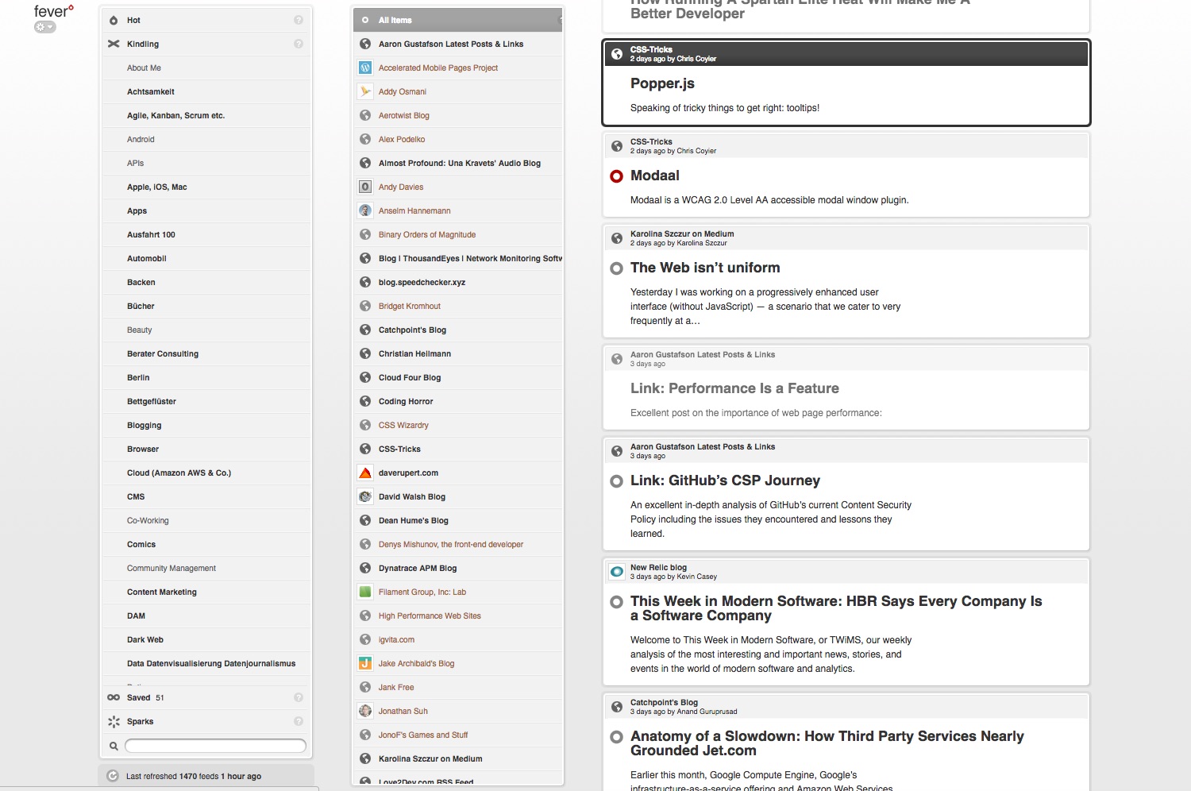Screen dimensions: 1191x791
Task: Open the Popper.js article title
Action: coord(662,83)
